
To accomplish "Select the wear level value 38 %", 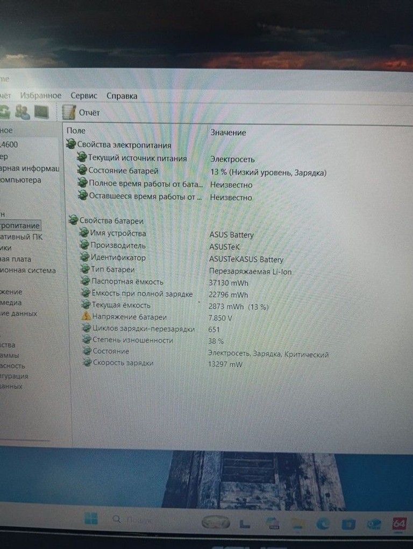I will pyautogui.click(x=216, y=341).
